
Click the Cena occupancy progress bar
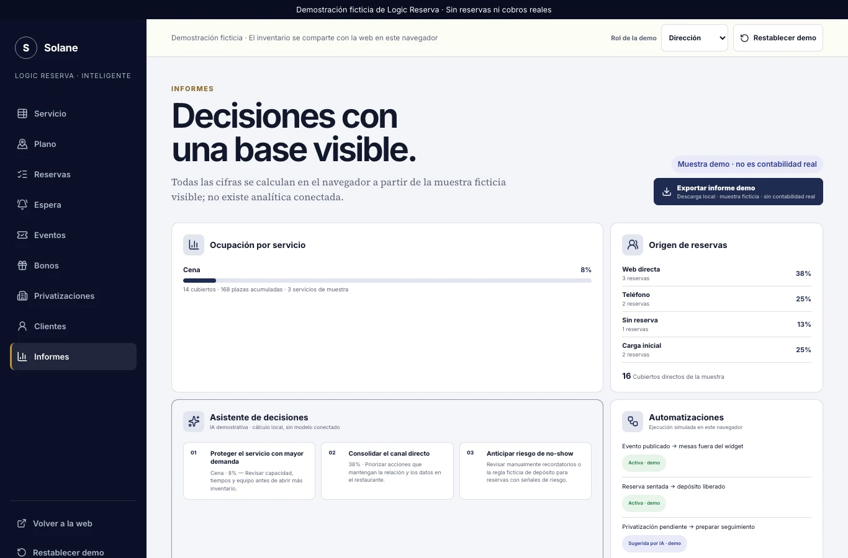(x=387, y=281)
